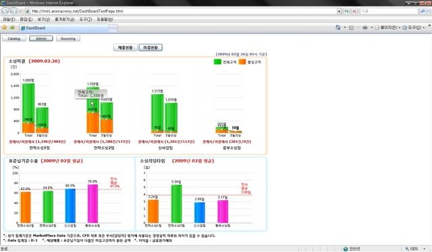Run search with the magnifier icon
Viewport: 432px width, 252px height.
pos(423,11)
